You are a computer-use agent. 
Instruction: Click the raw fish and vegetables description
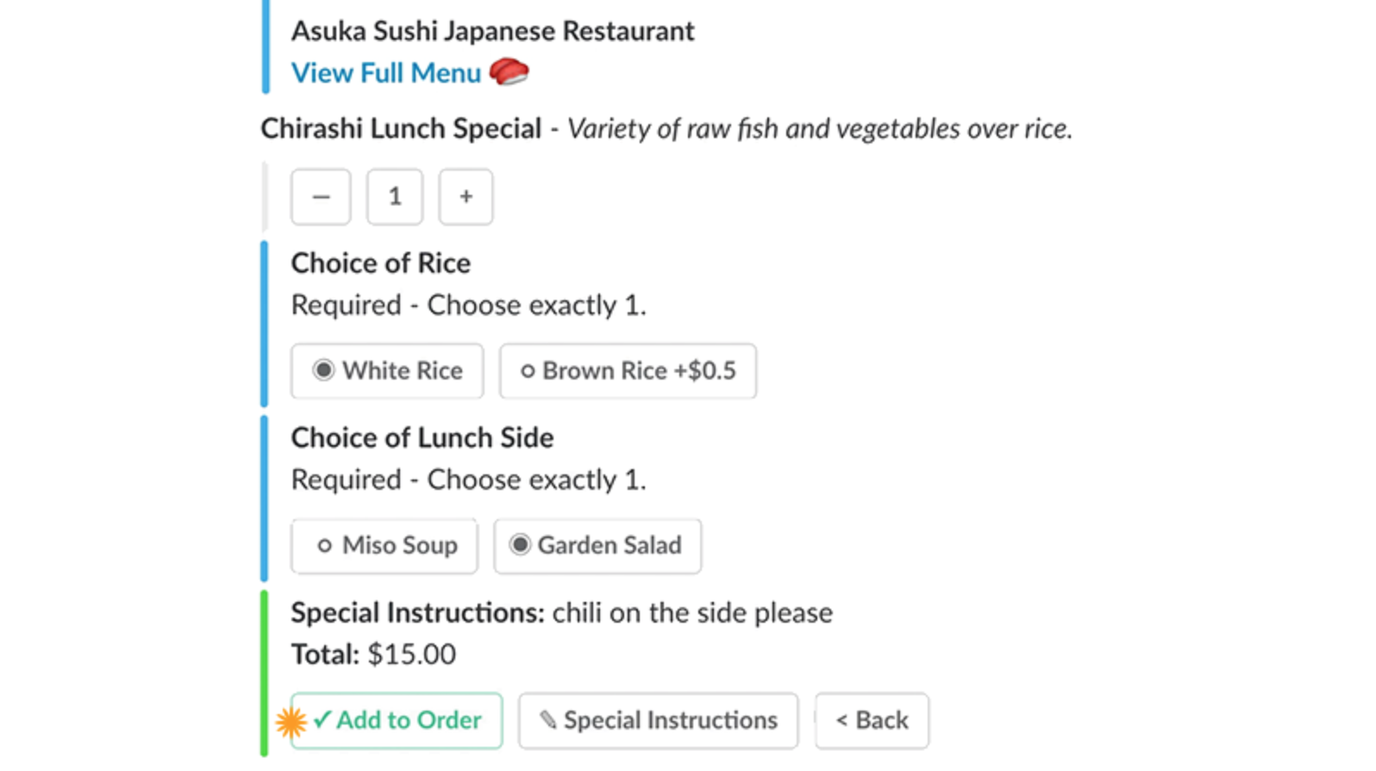pyautogui.click(x=819, y=128)
